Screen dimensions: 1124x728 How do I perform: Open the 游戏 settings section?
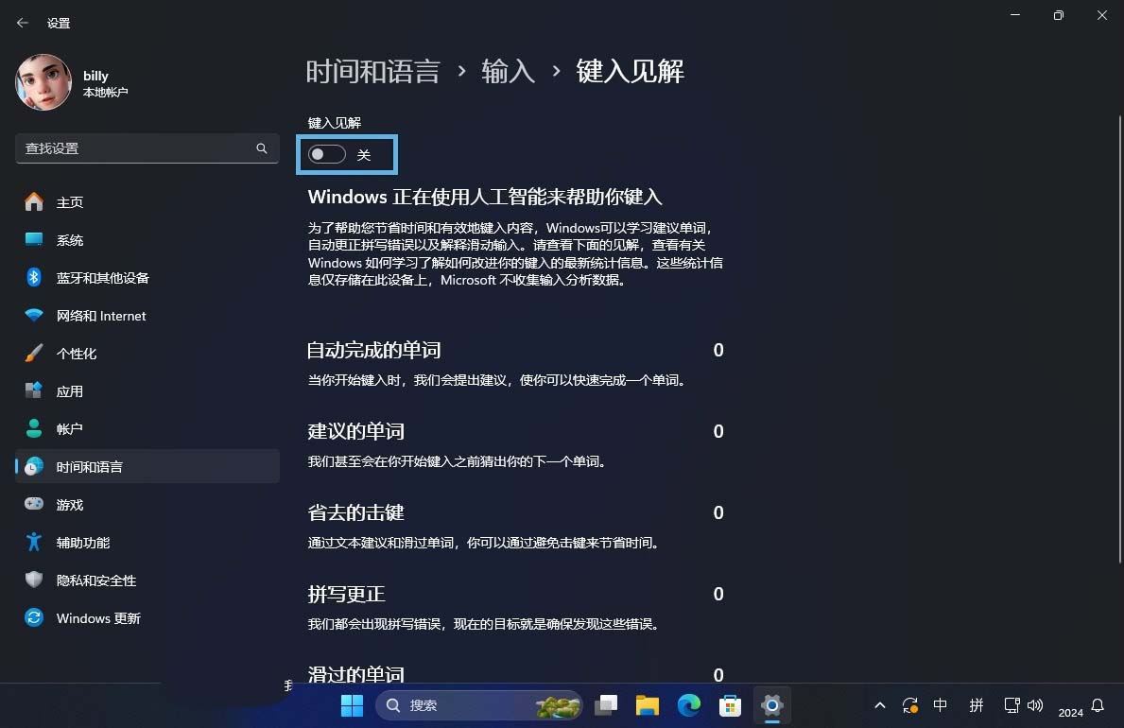68,504
